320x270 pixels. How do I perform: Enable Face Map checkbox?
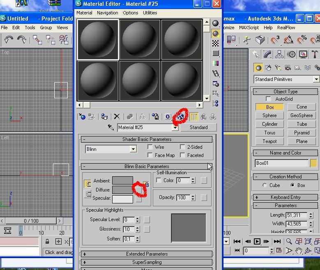(x=150, y=155)
